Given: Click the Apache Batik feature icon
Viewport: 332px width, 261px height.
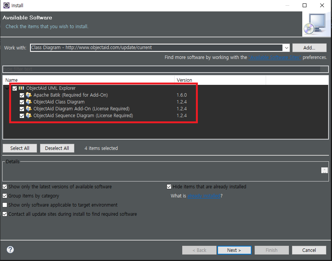Looking at the screenshot, I should click(29, 95).
